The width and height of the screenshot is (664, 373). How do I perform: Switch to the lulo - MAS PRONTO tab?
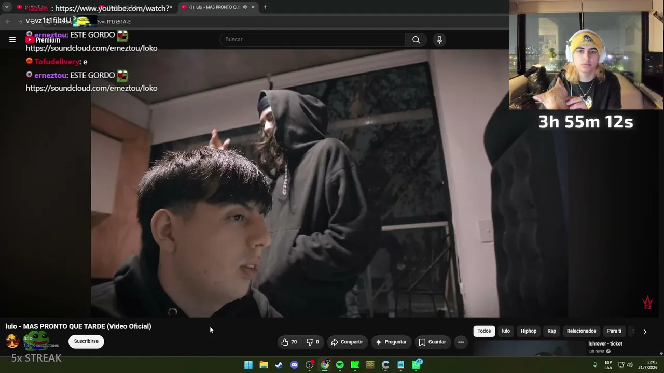pos(218,7)
